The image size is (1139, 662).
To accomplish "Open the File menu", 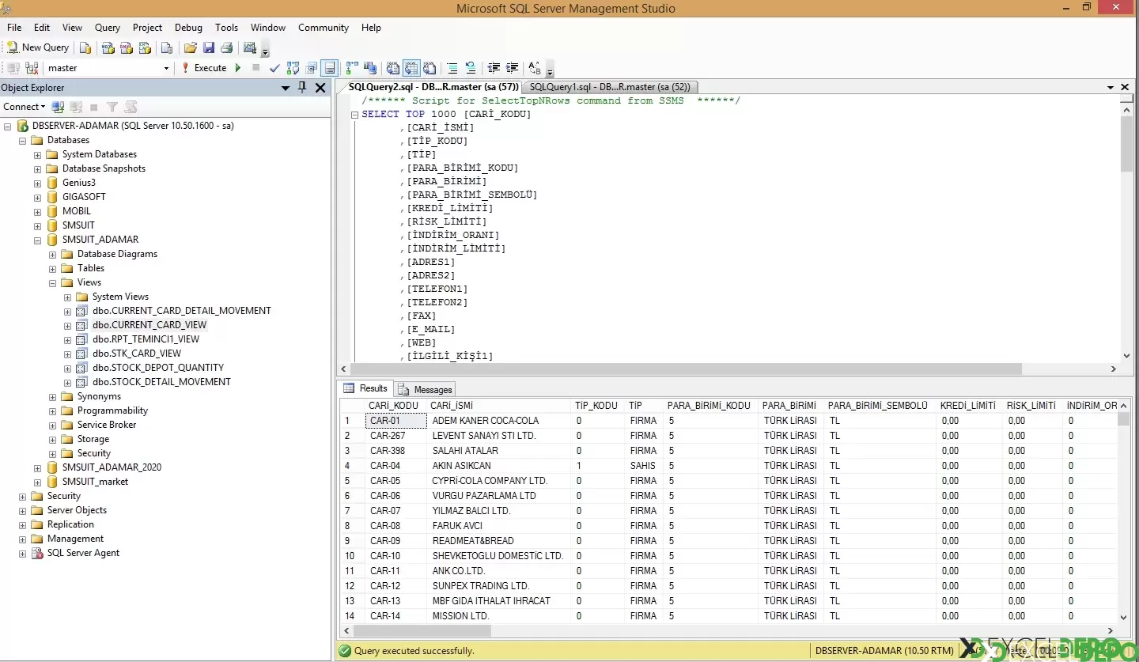I will coord(14,28).
